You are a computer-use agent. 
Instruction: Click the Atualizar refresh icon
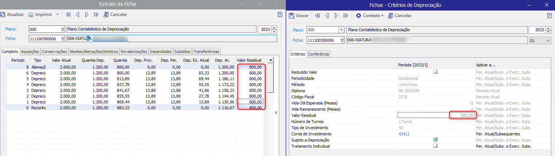pos(3,15)
